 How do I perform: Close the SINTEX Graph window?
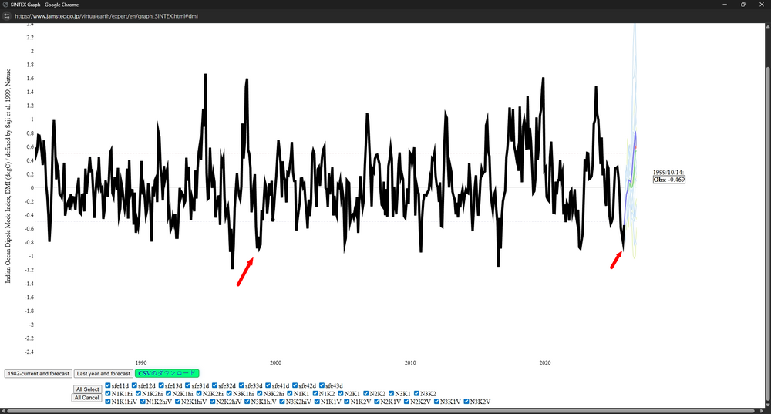(x=762, y=5)
